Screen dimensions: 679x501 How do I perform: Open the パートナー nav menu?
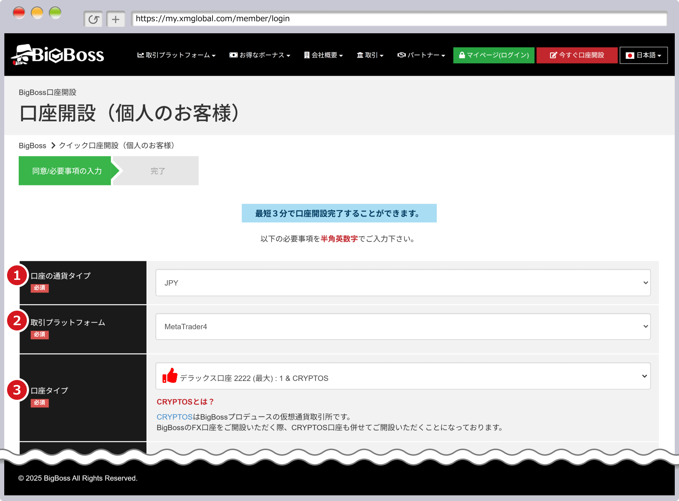(x=421, y=55)
